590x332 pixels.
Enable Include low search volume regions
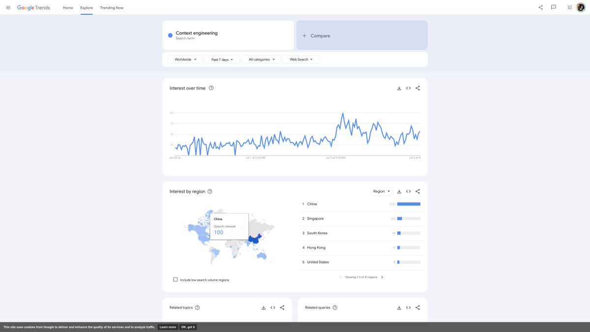[175, 279]
